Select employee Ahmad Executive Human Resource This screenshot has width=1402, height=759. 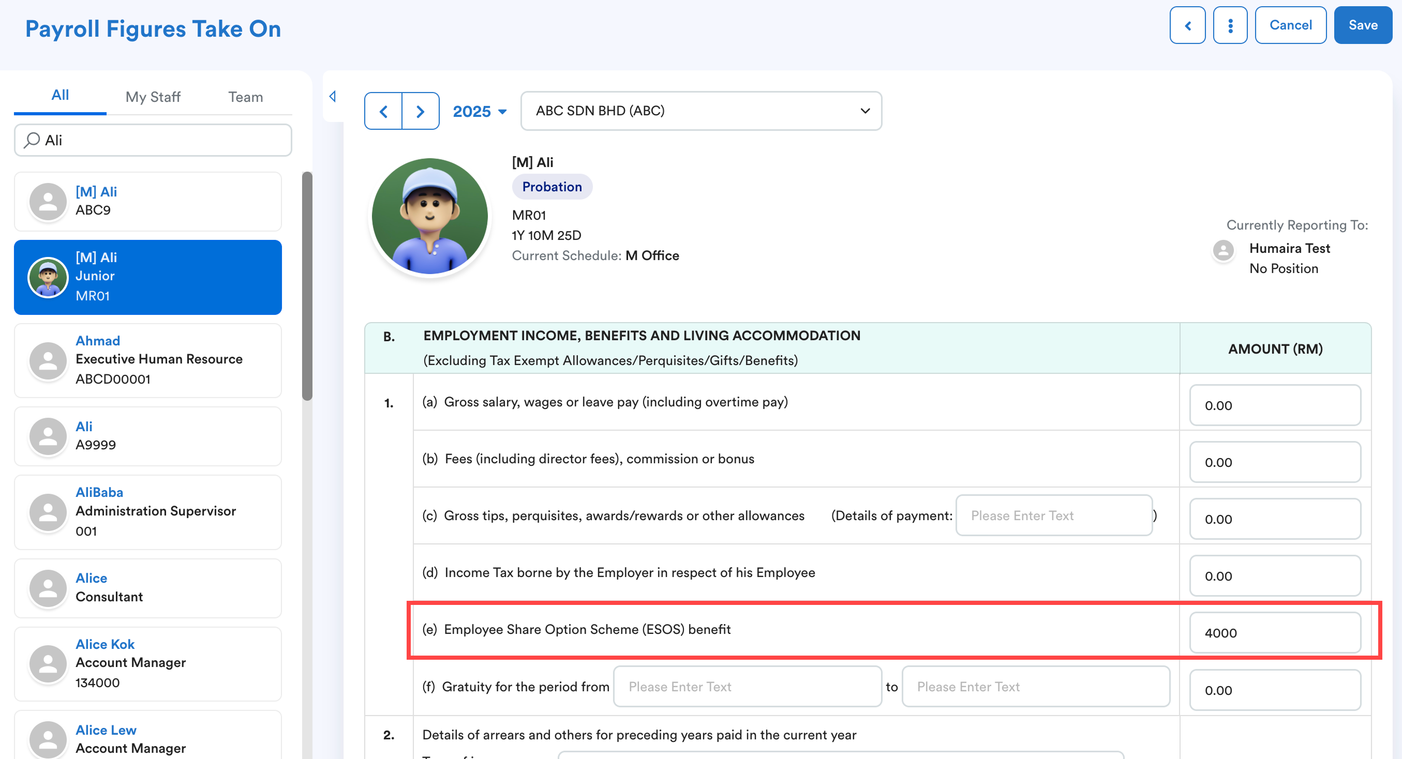pyautogui.click(x=147, y=360)
